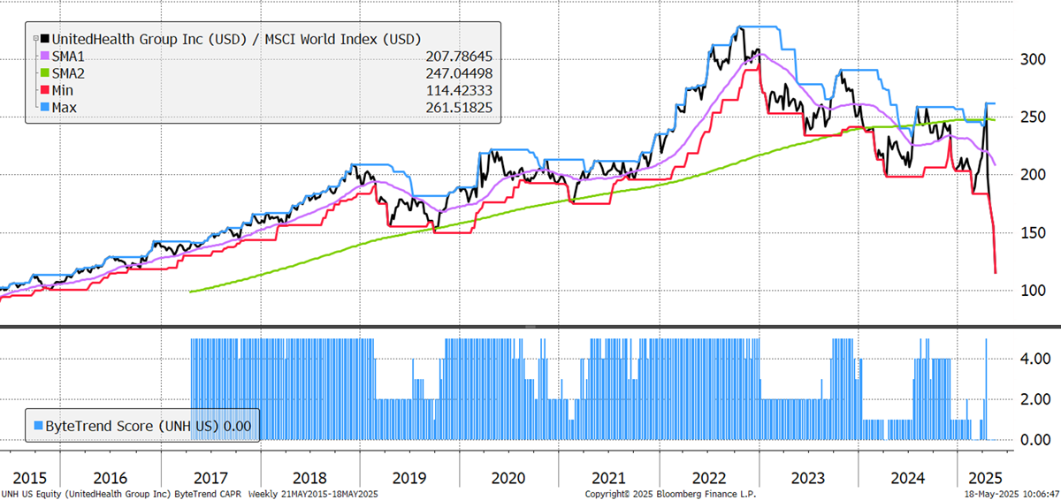
Task: Click the ByteTrend Score (UNH US) 0.00 label
Action: tap(148, 425)
